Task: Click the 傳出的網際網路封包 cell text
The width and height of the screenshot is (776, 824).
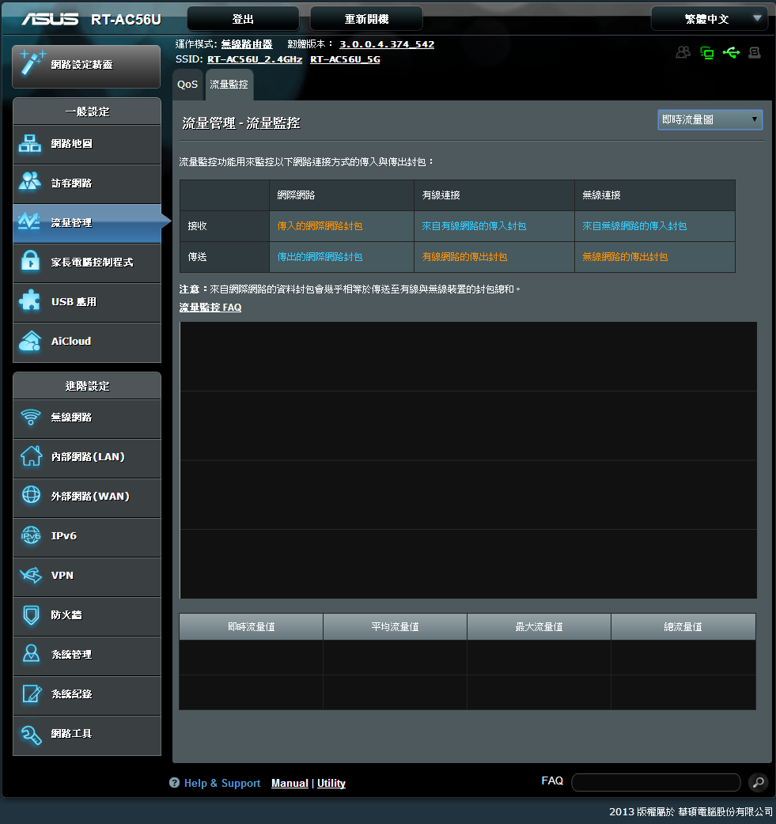Action: click(x=320, y=257)
